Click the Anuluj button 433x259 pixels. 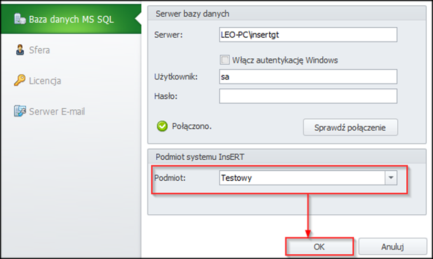click(x=393, y=246)
